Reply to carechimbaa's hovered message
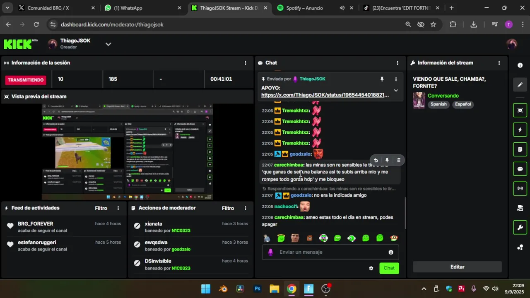Viewport: 530px width, 298px height. (x=376, y=160)
